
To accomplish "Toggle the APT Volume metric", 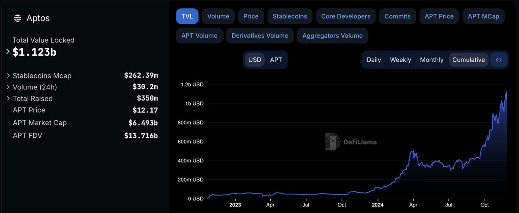I will (199, 35).
